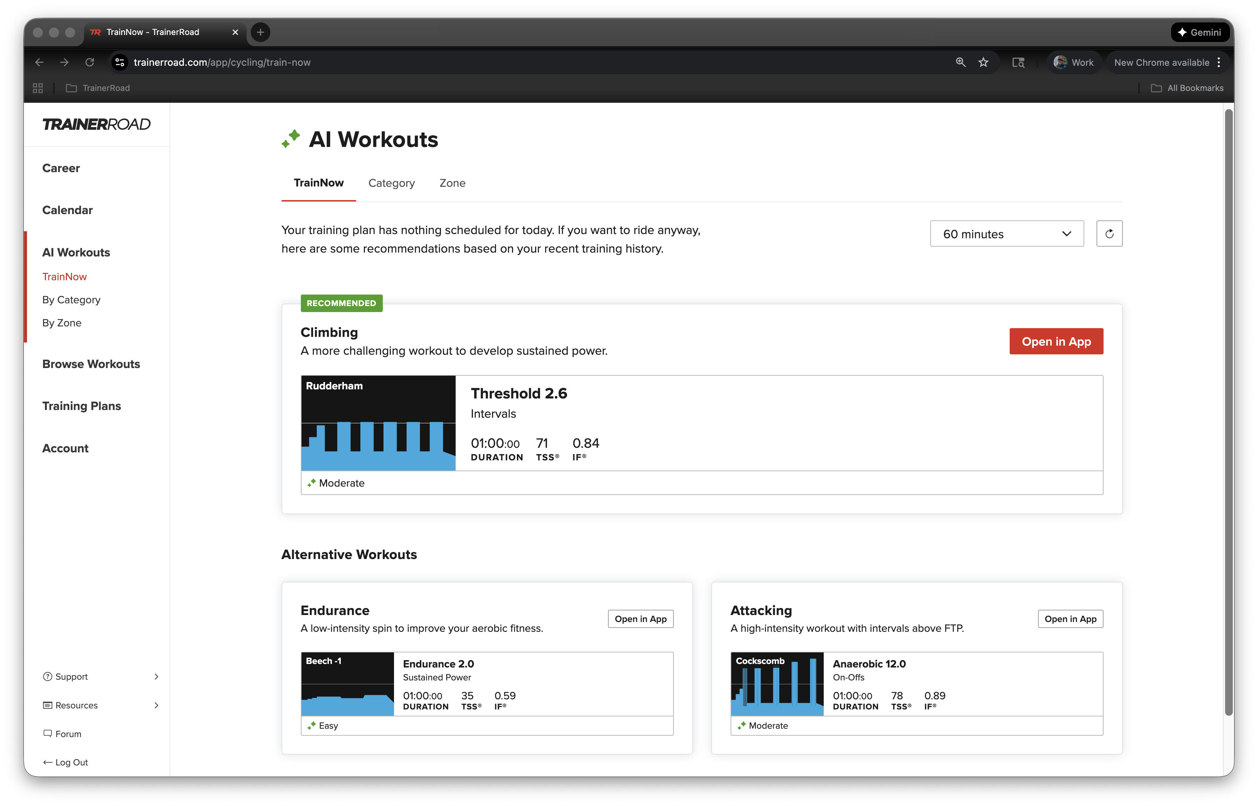Select AI Workouts in the sidebar
This screenshot has height=806, width=1258.
pyautogui.click(x=76, y=252)
